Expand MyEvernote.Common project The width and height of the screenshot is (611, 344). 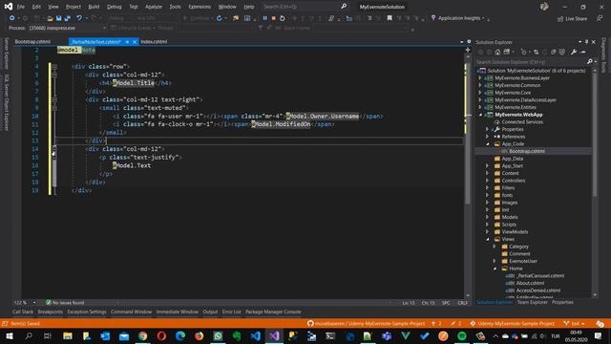(480, 85)
